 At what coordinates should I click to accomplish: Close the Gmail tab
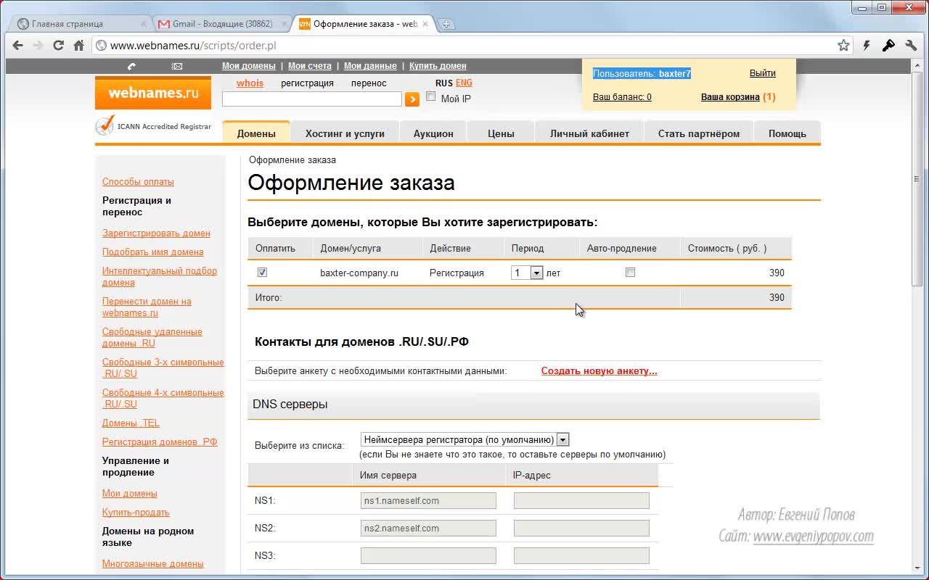coord(285,24)
